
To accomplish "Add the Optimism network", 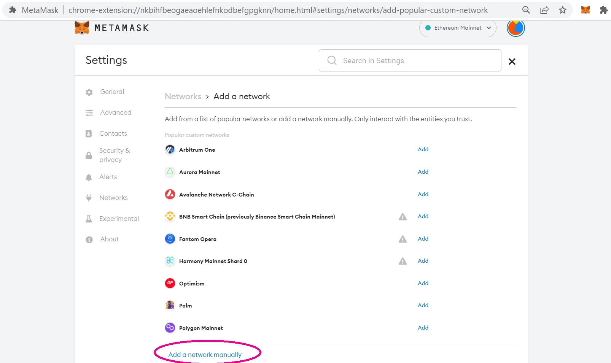I will coord(423,283).
